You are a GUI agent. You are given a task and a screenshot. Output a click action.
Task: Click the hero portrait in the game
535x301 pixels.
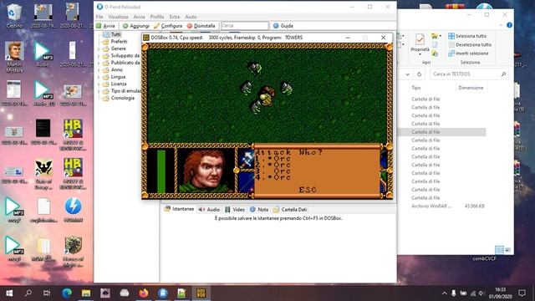point(206,171)
